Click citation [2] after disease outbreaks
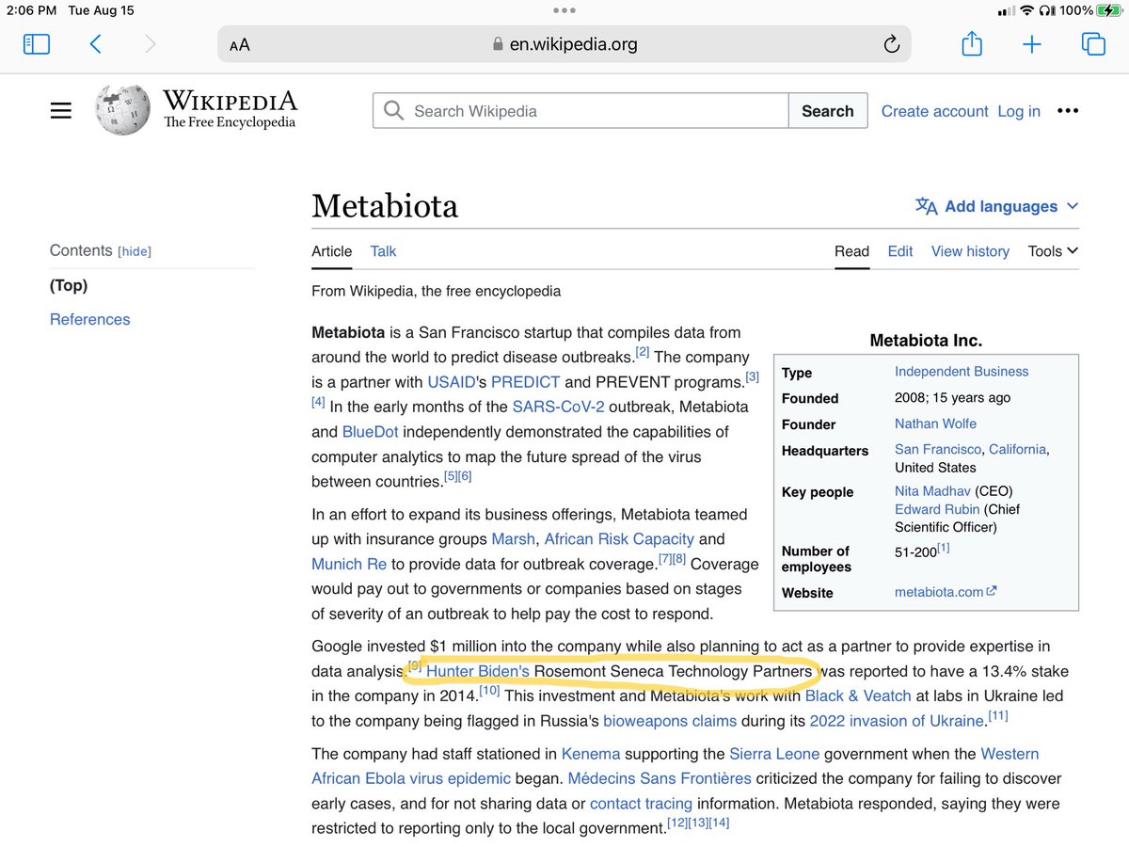Screen dimensions: 1129x847 pyautogui.click(x=643, y=352)
